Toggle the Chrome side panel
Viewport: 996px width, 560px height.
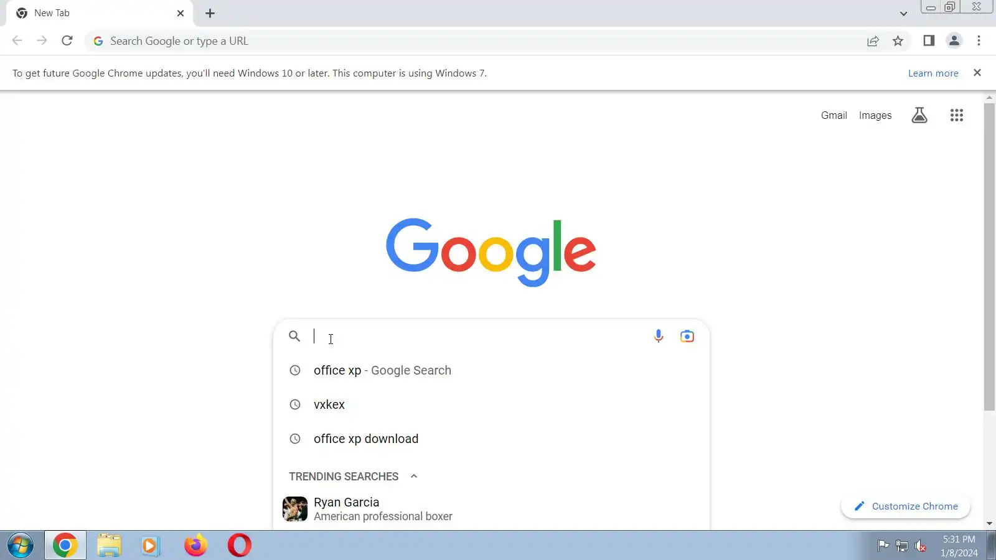tap(929, 41)
